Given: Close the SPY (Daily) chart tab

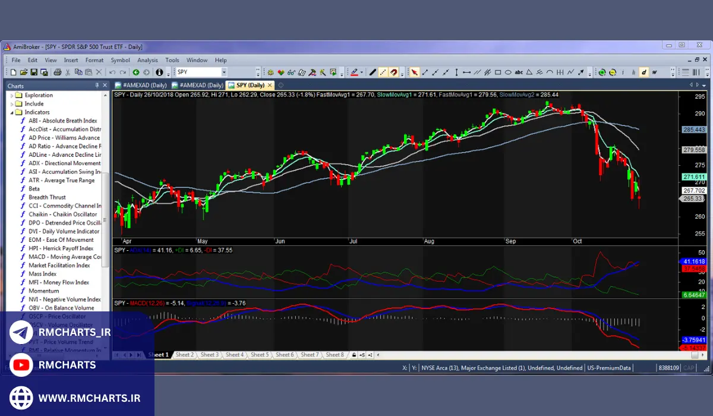Looking at the screenshot, I should coord(269,85).
